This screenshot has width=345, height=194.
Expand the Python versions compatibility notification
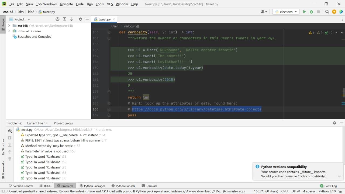coord(339,176)
